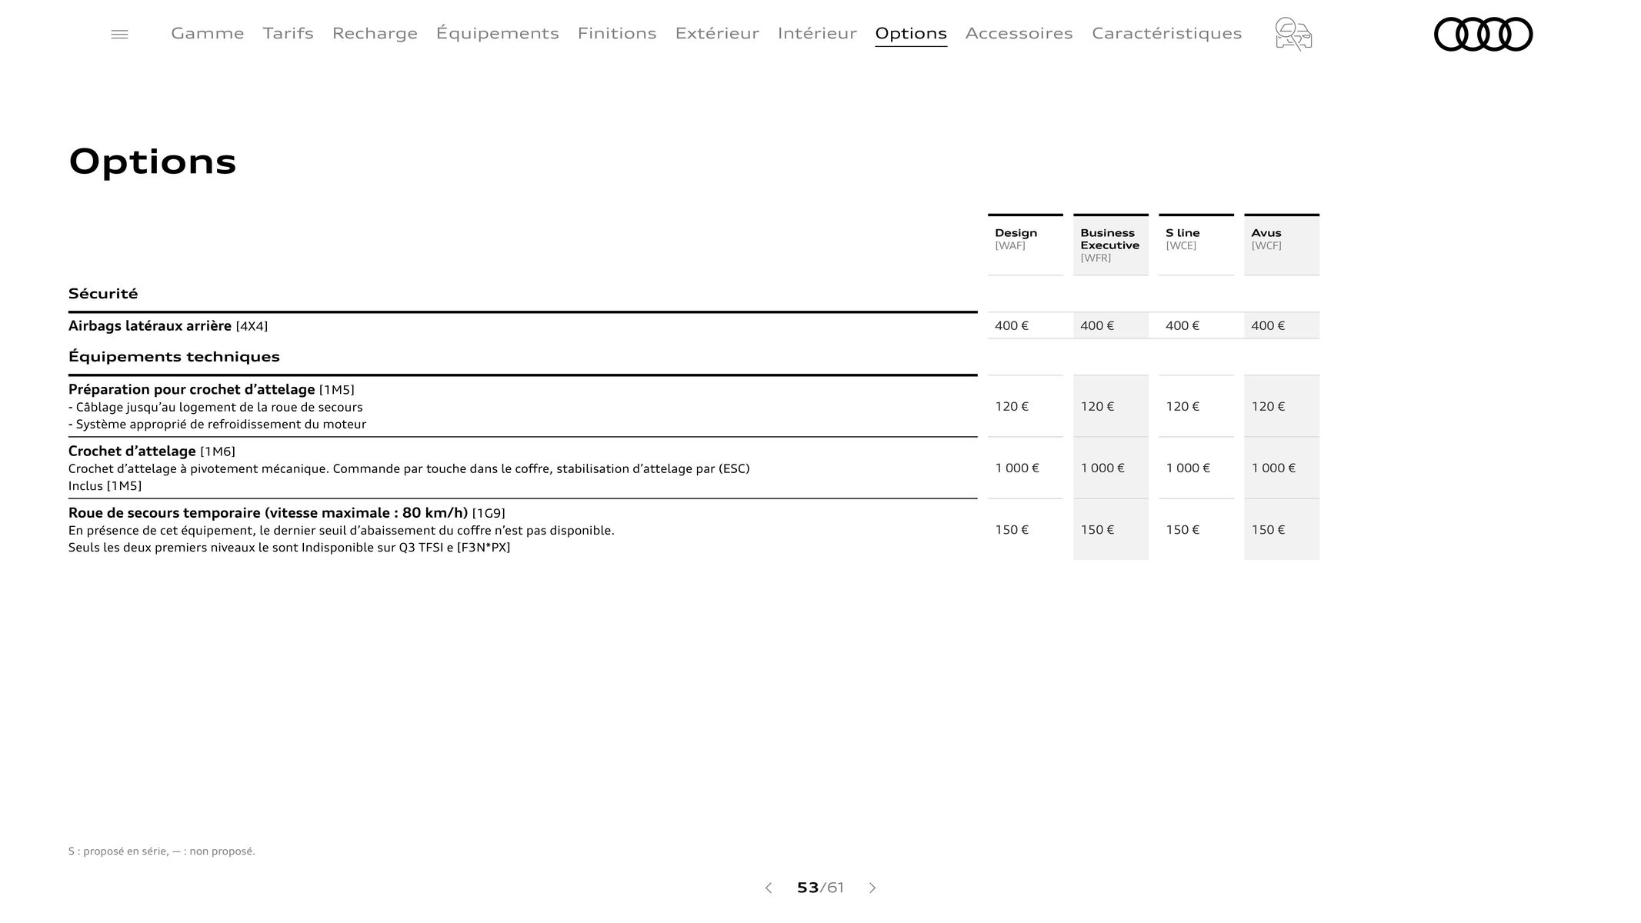Click the 120 € price under Avus
This screenshot has height=923, width=1641.
pos(1268,406)
